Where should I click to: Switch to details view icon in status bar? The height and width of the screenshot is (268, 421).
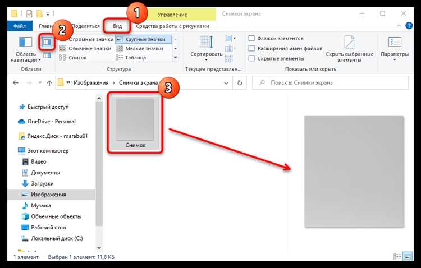click(x=397, y=257)
